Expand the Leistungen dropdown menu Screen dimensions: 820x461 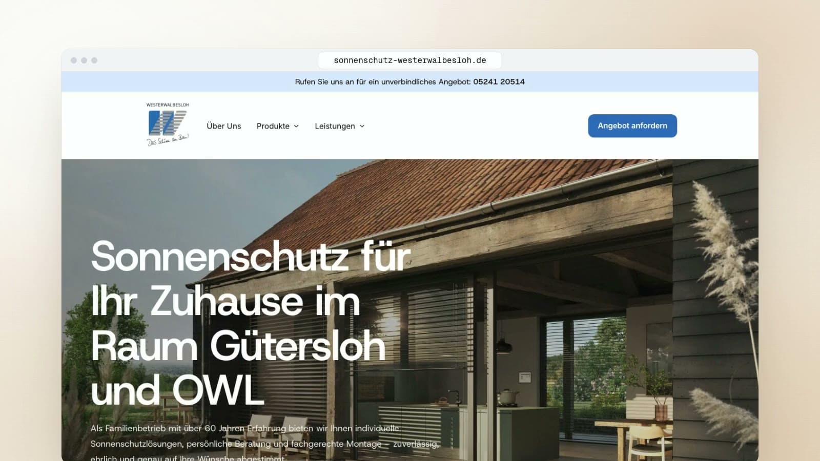[x=340, y=126]
